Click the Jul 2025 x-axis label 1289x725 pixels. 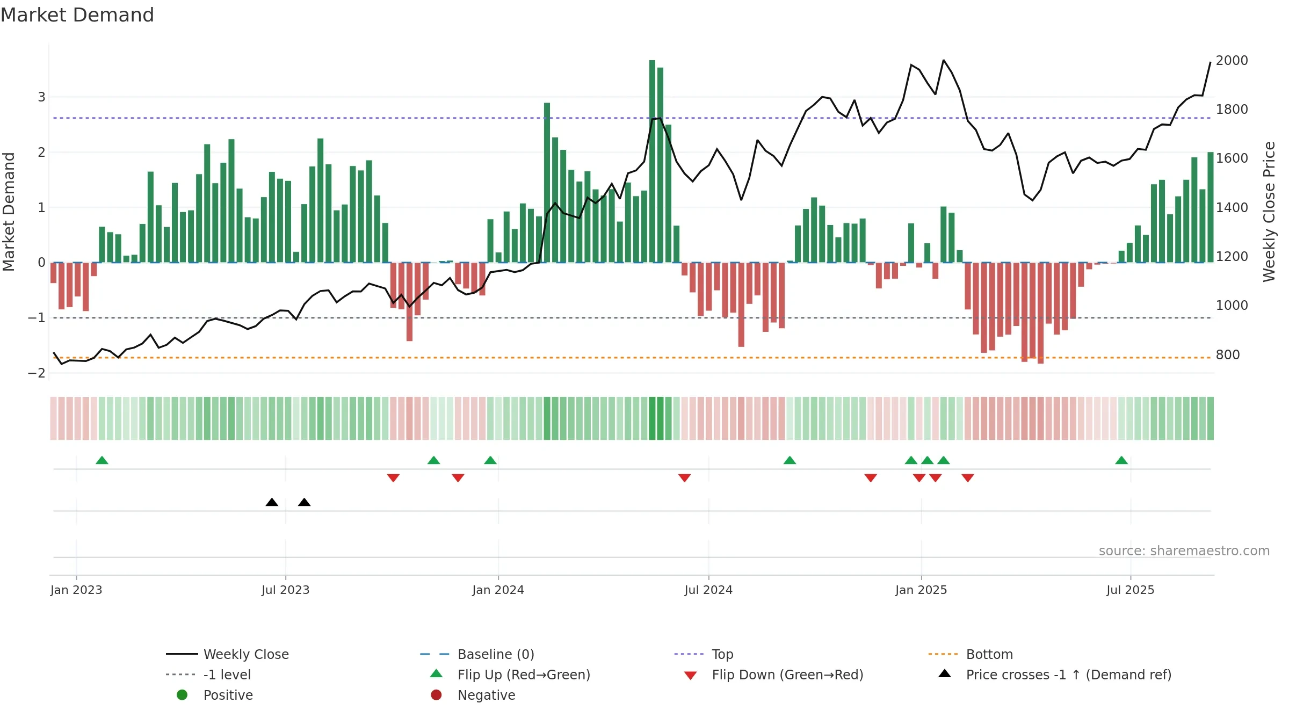1131,590
